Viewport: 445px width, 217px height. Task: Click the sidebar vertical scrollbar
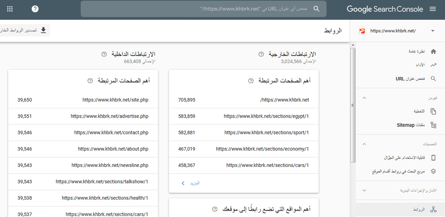pos(353,104)
